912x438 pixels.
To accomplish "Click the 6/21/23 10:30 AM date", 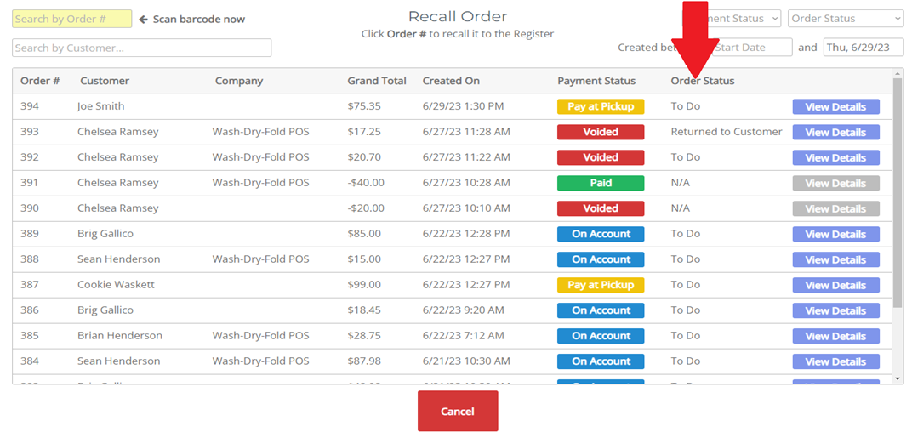I will tap(466, 361).
